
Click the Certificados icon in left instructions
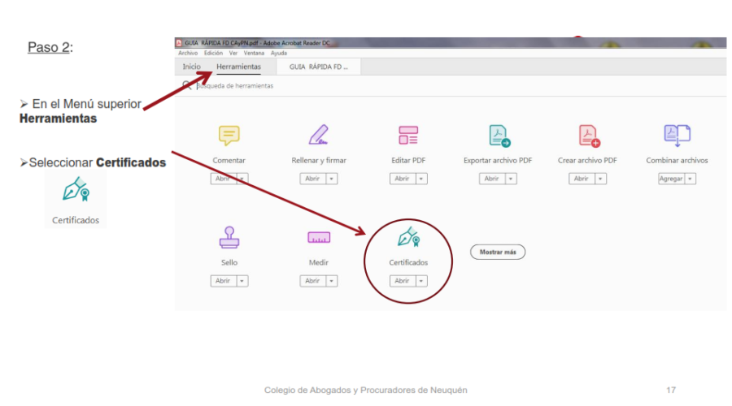pos(76,189)
